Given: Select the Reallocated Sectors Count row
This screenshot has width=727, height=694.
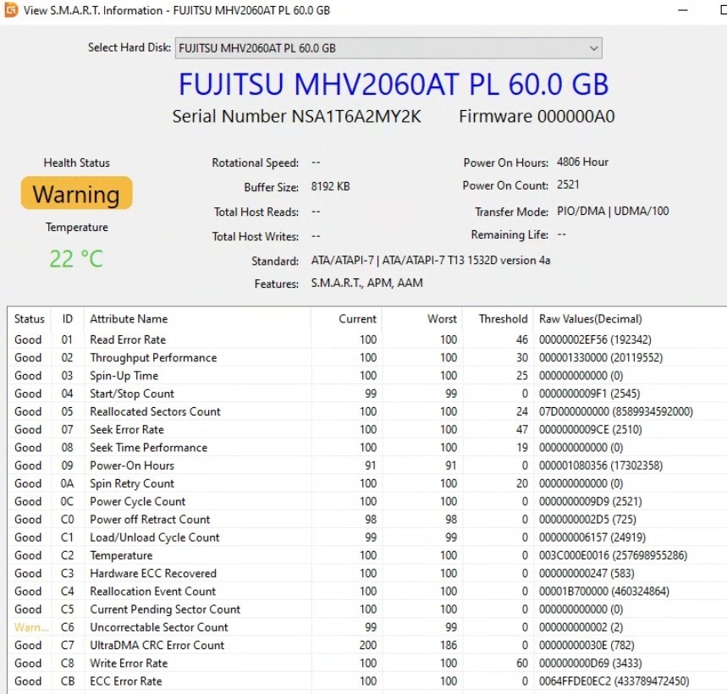Looking at the screenshot, I should [367, 411].
